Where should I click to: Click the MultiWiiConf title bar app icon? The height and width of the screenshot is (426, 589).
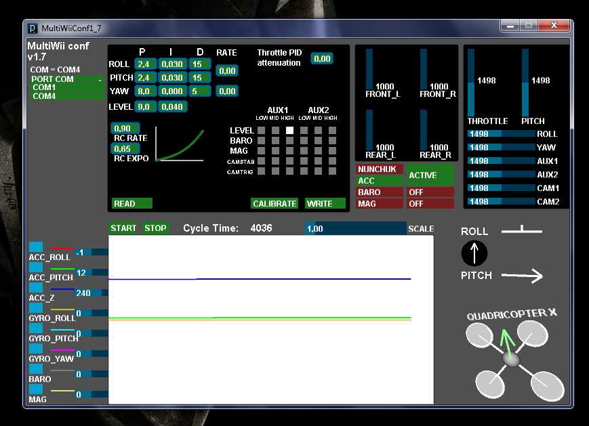pyautogui.click(x=33, y=28)
